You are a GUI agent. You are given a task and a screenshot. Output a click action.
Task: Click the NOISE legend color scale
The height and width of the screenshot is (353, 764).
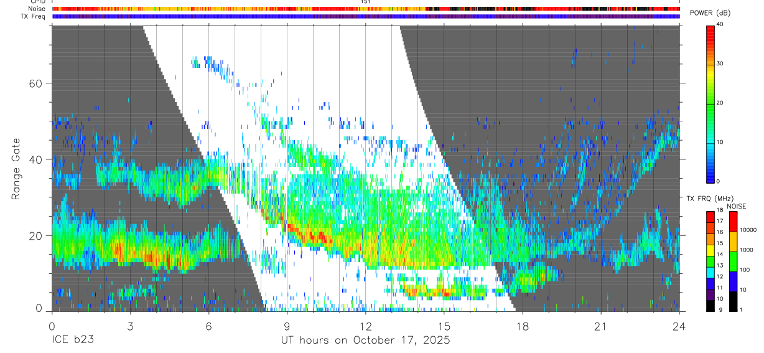[x=734, y=260]
